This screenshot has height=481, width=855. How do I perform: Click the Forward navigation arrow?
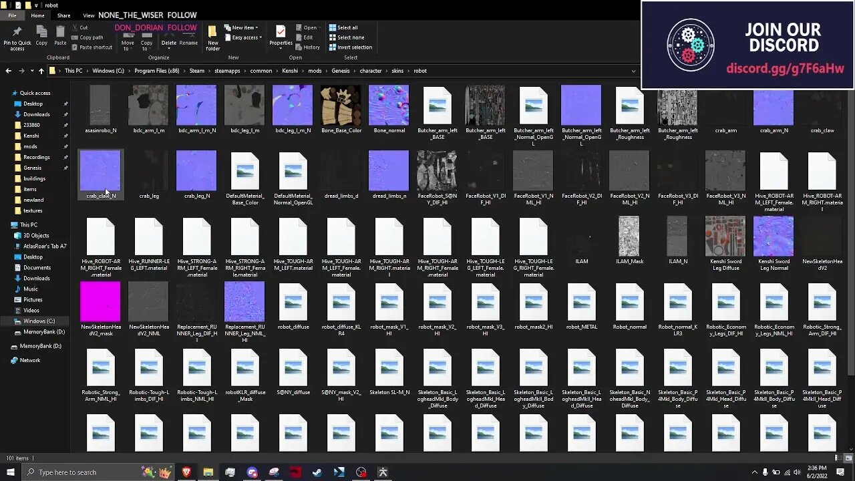click(x=22, y=71)
